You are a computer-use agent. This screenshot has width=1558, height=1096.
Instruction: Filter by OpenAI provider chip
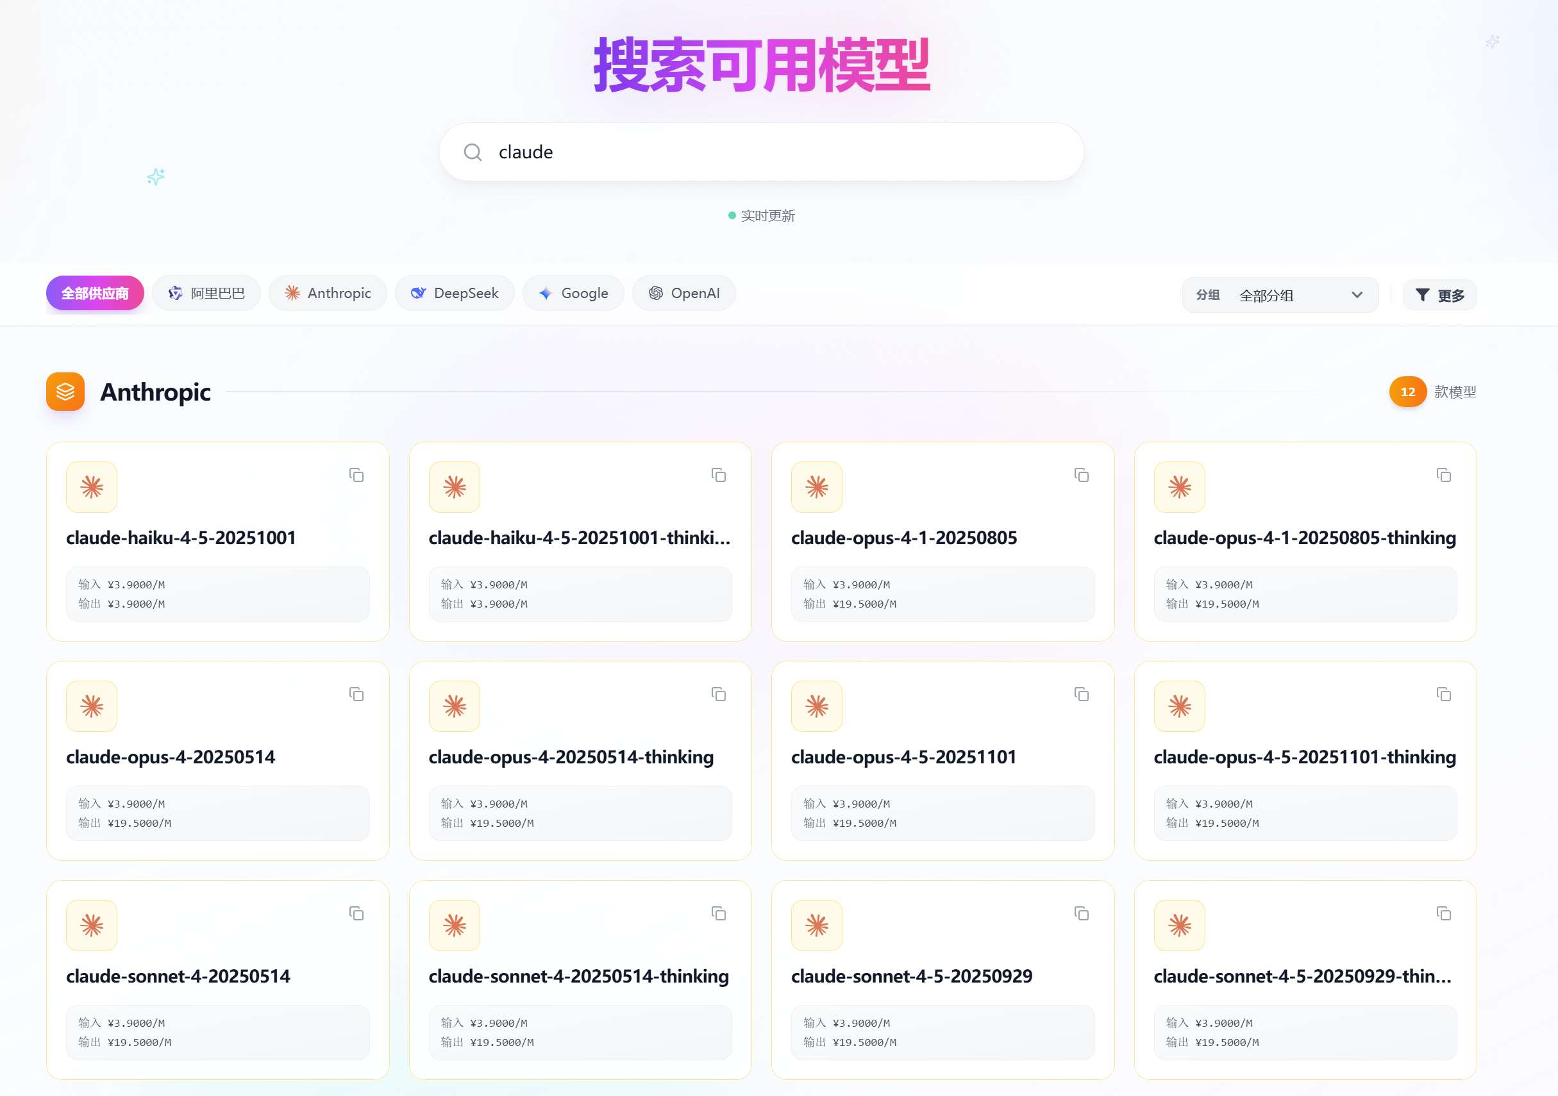[684, 293]
